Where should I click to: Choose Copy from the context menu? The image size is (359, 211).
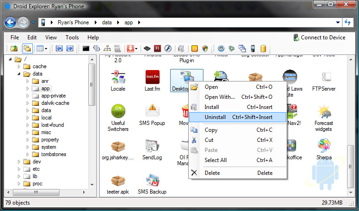(238, 130)
